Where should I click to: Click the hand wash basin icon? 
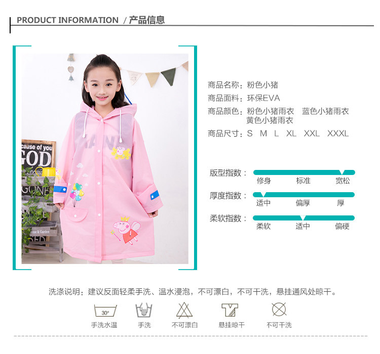pos(144,310)
